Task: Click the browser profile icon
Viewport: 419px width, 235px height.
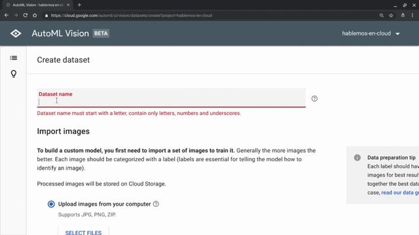Action: (x=403, y=16)
